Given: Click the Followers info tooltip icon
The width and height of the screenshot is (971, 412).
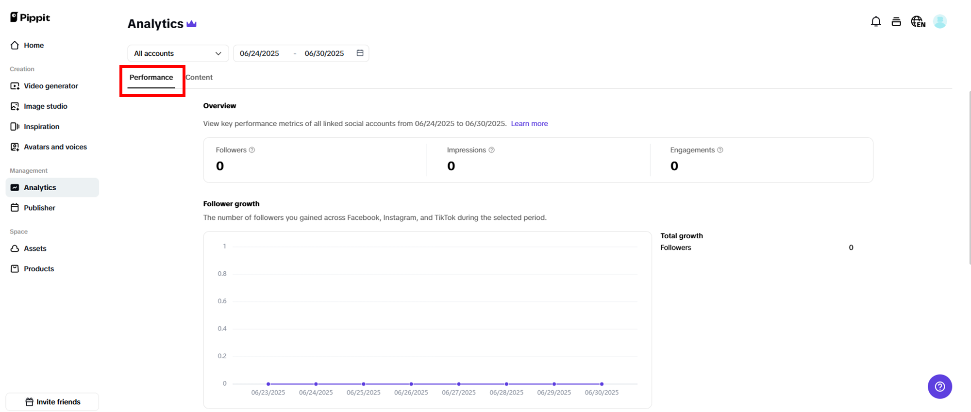Looking at the screenshot, I should pos(252,150).
